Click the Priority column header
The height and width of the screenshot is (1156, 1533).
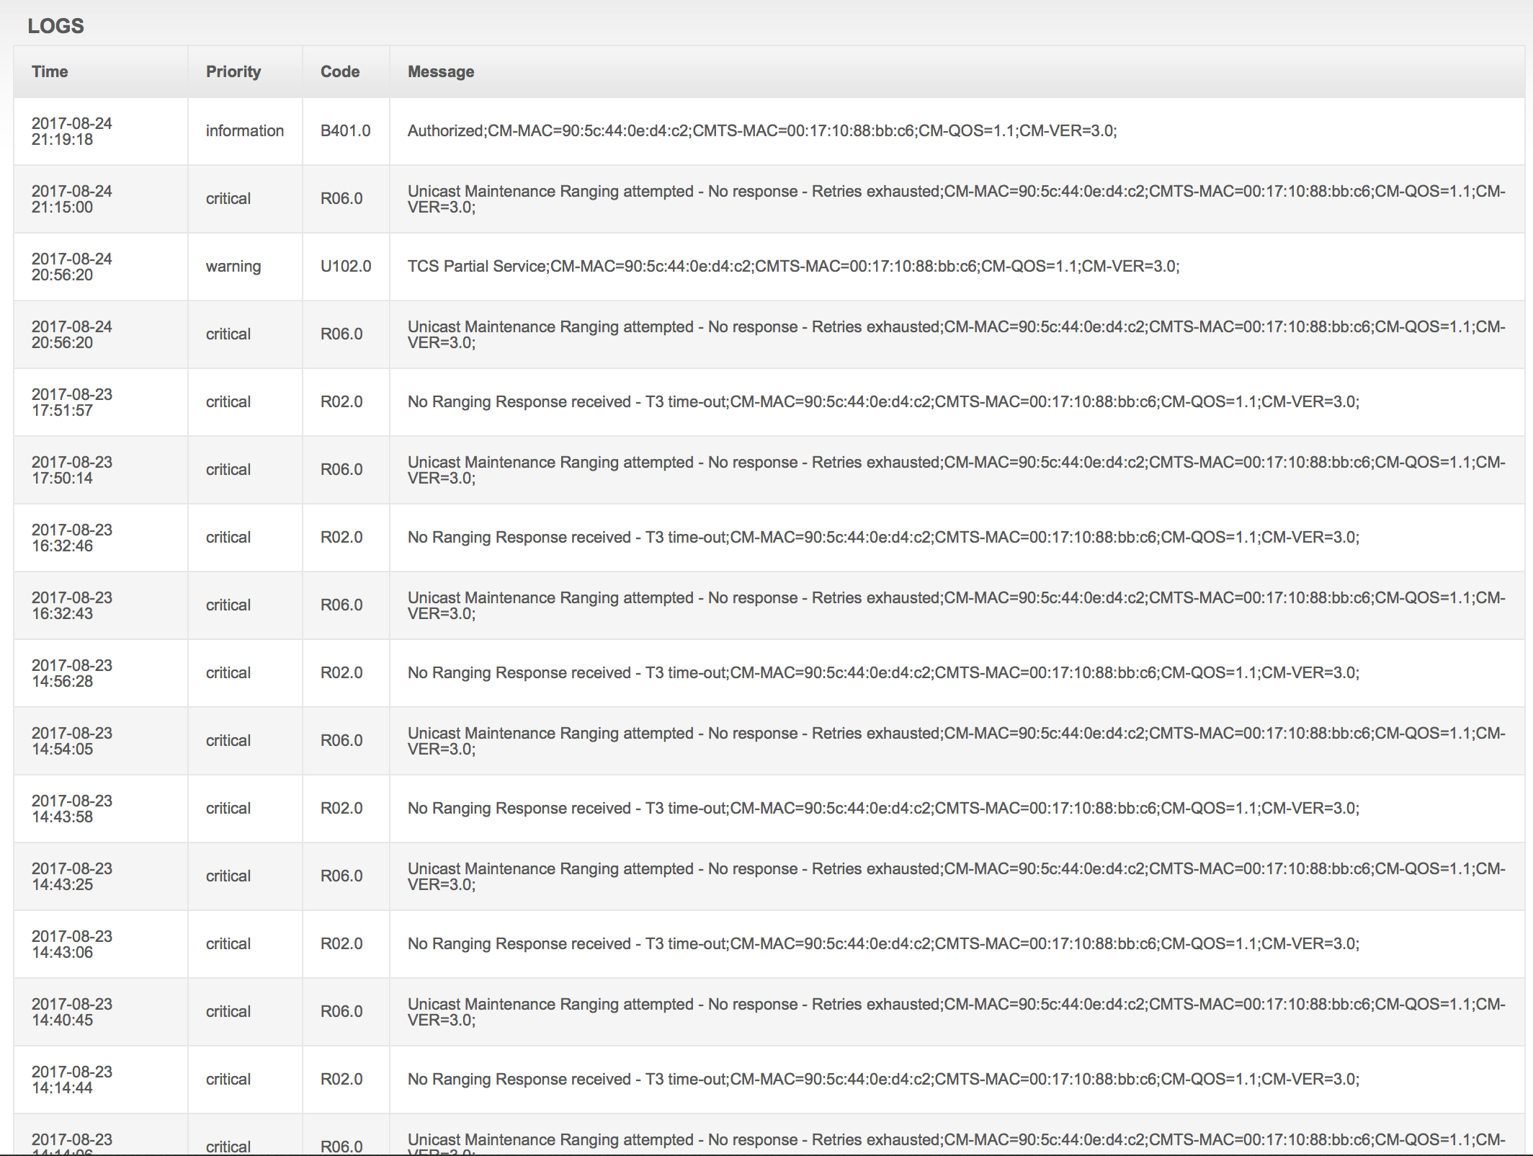233,71
